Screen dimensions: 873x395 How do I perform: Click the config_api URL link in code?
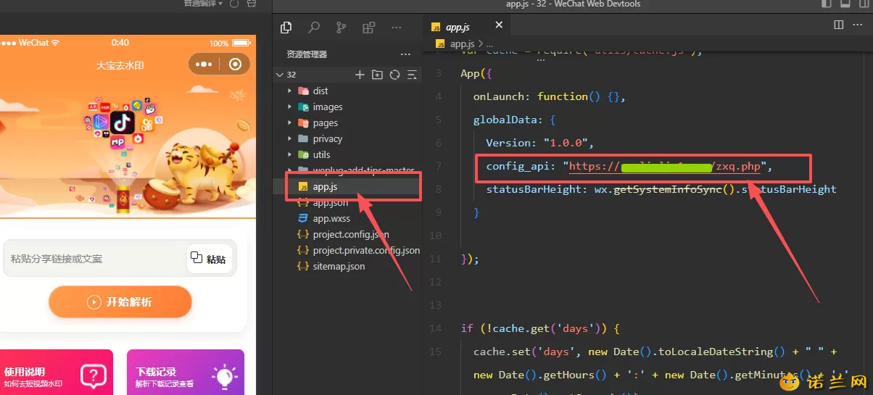[665, 167]
